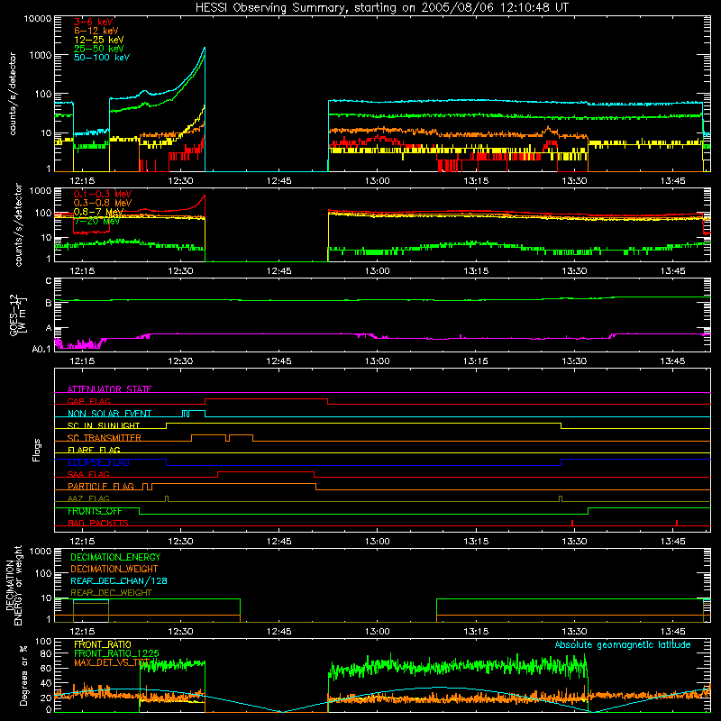
Task: Click the PARTICLE_FLAG label
Action: 101,486
